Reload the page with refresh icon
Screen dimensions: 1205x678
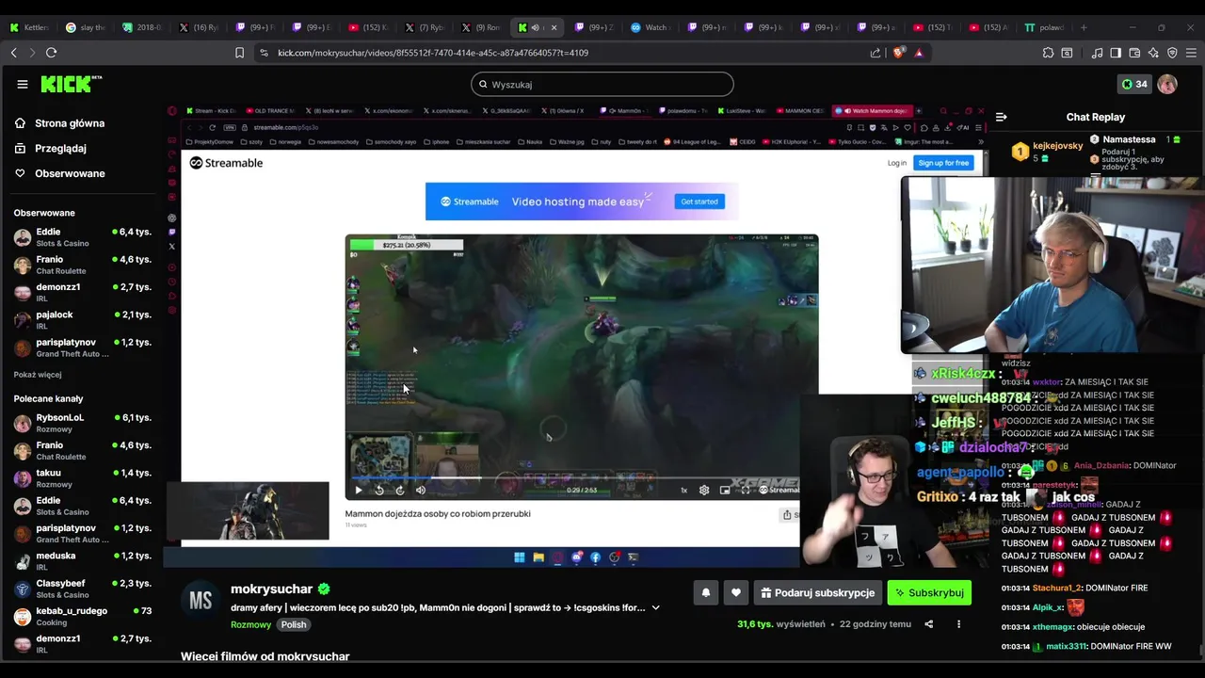coord(51,53)
